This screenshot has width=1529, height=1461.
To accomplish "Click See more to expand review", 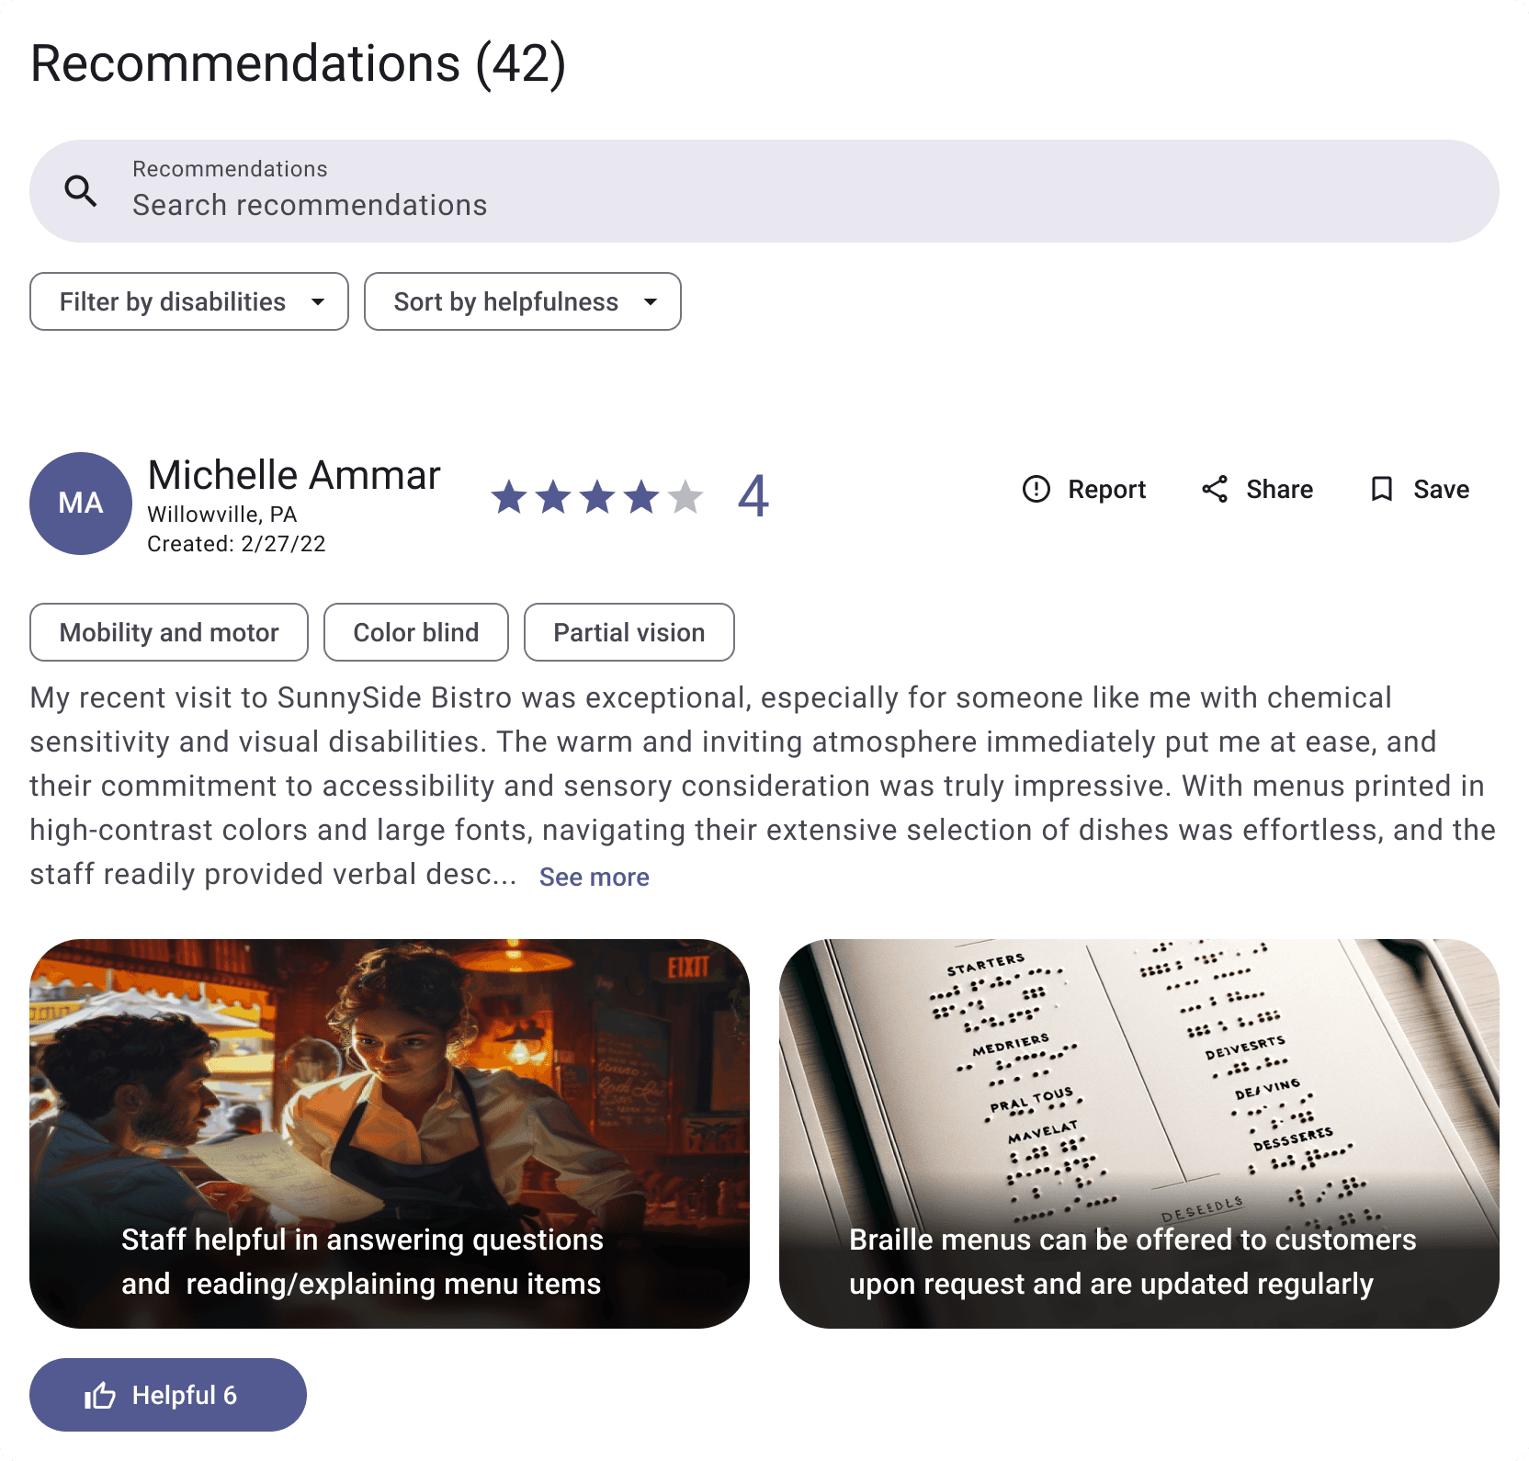I will (x=594, y=877).
